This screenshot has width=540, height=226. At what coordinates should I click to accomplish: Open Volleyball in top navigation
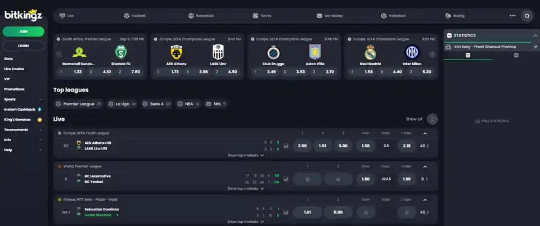tap(393, 16)
